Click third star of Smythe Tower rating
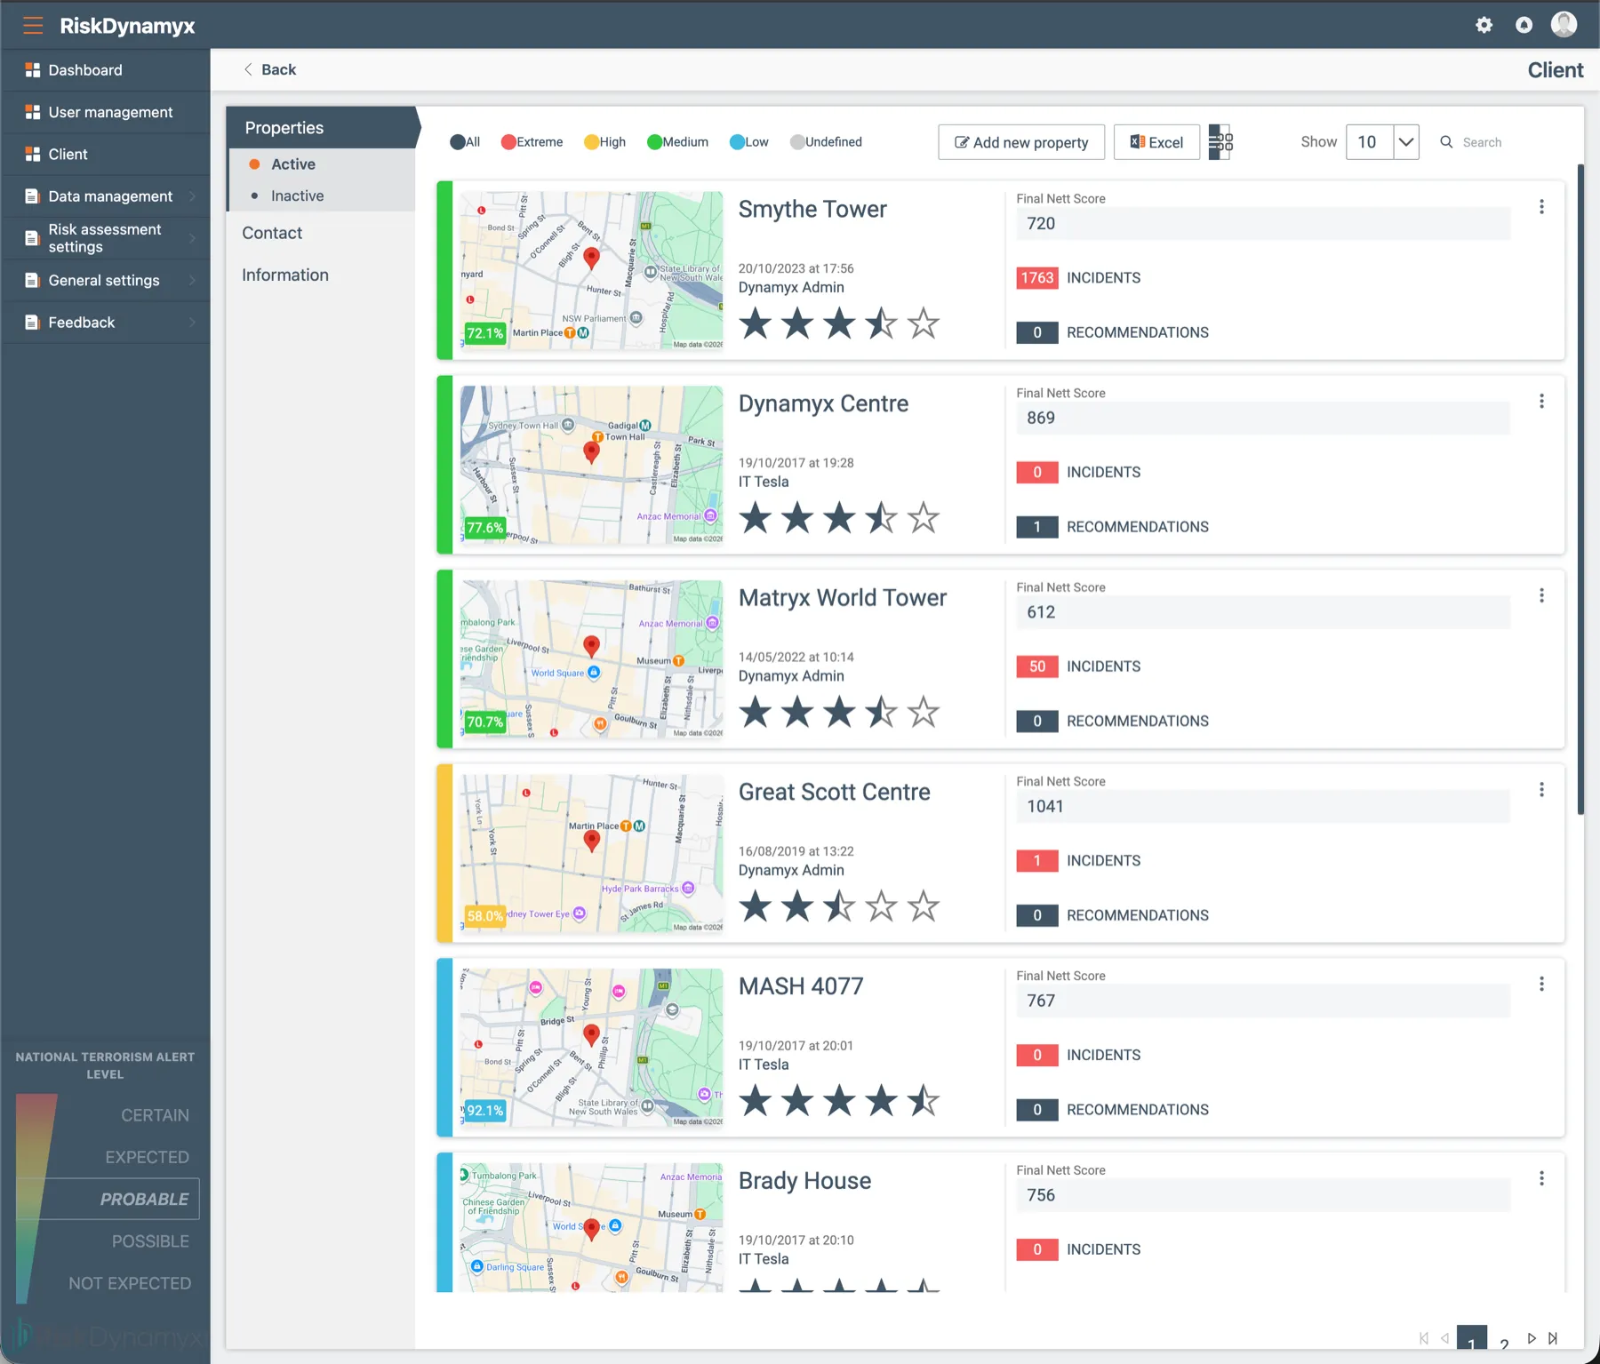 (839, 323)
